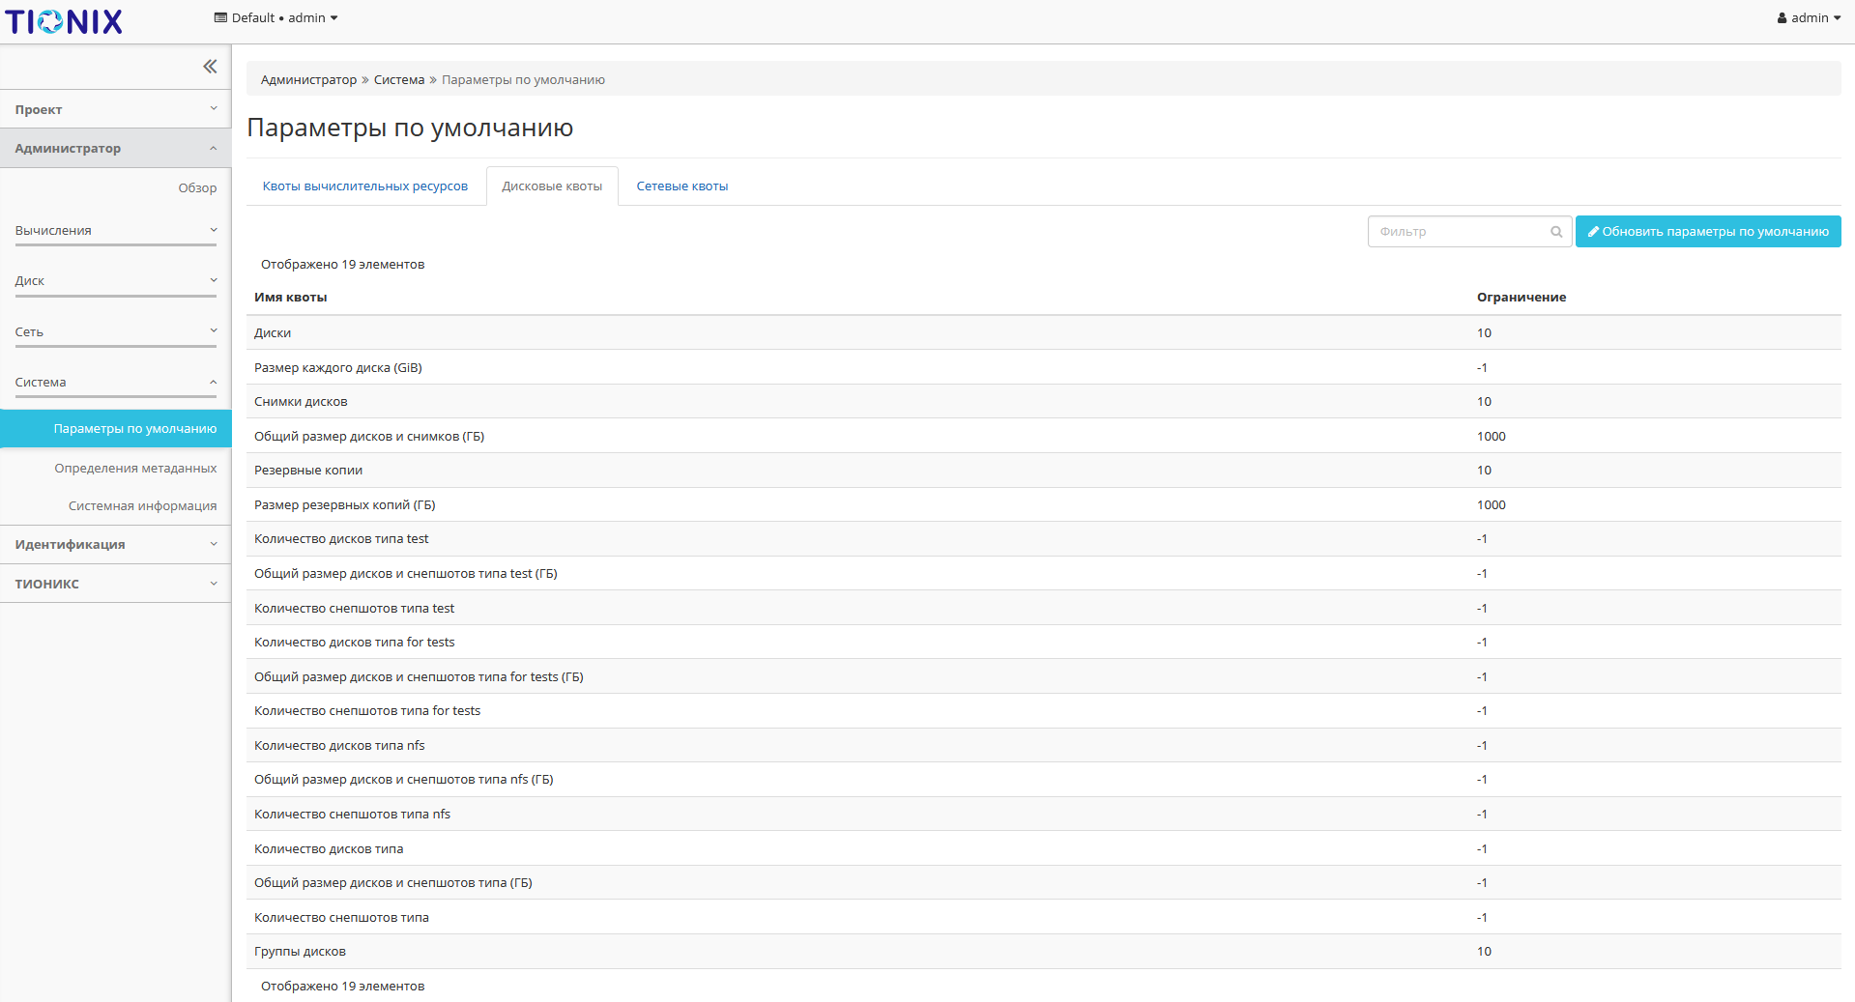Open the Default • admin project selector
The image size is (1855, 1002).
(x=275, y=18)
